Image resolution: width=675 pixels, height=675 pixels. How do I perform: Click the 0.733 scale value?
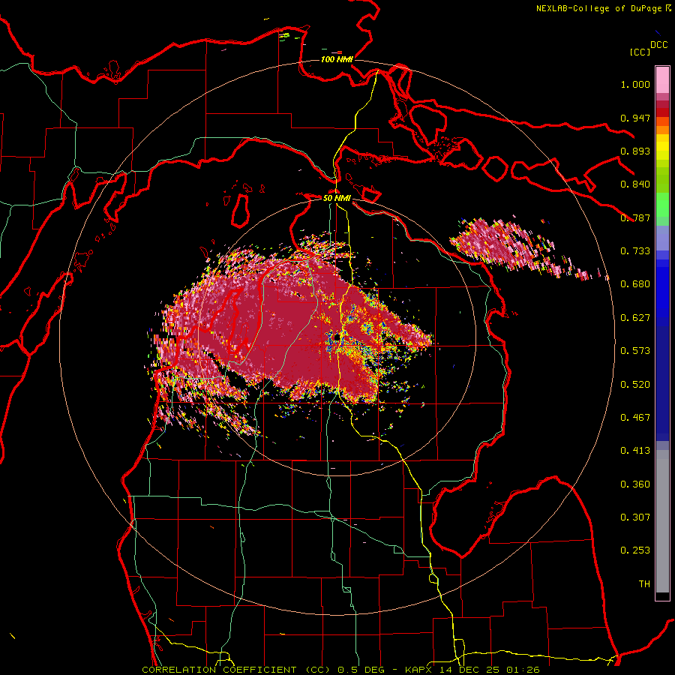point(635,251)
